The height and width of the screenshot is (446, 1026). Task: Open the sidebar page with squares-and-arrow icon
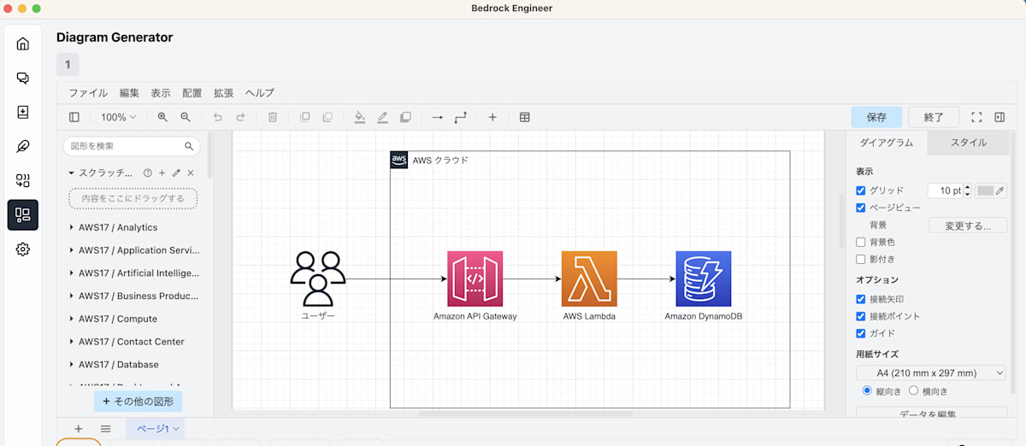tap(23, 180)
